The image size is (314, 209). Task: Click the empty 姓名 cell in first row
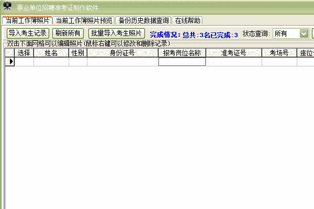[51, 62]
